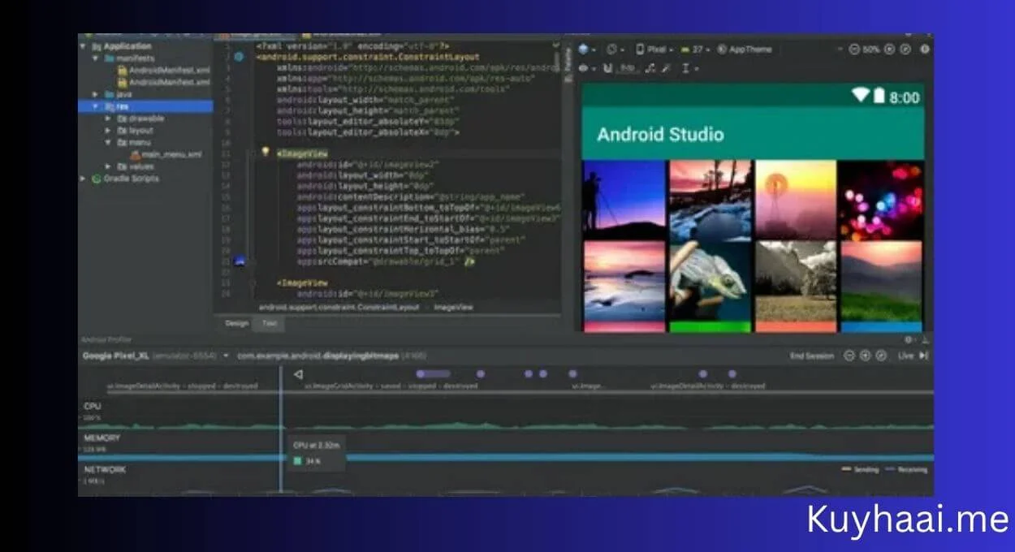Click the ImageView tag on the lightbulb line

point(302,152)
